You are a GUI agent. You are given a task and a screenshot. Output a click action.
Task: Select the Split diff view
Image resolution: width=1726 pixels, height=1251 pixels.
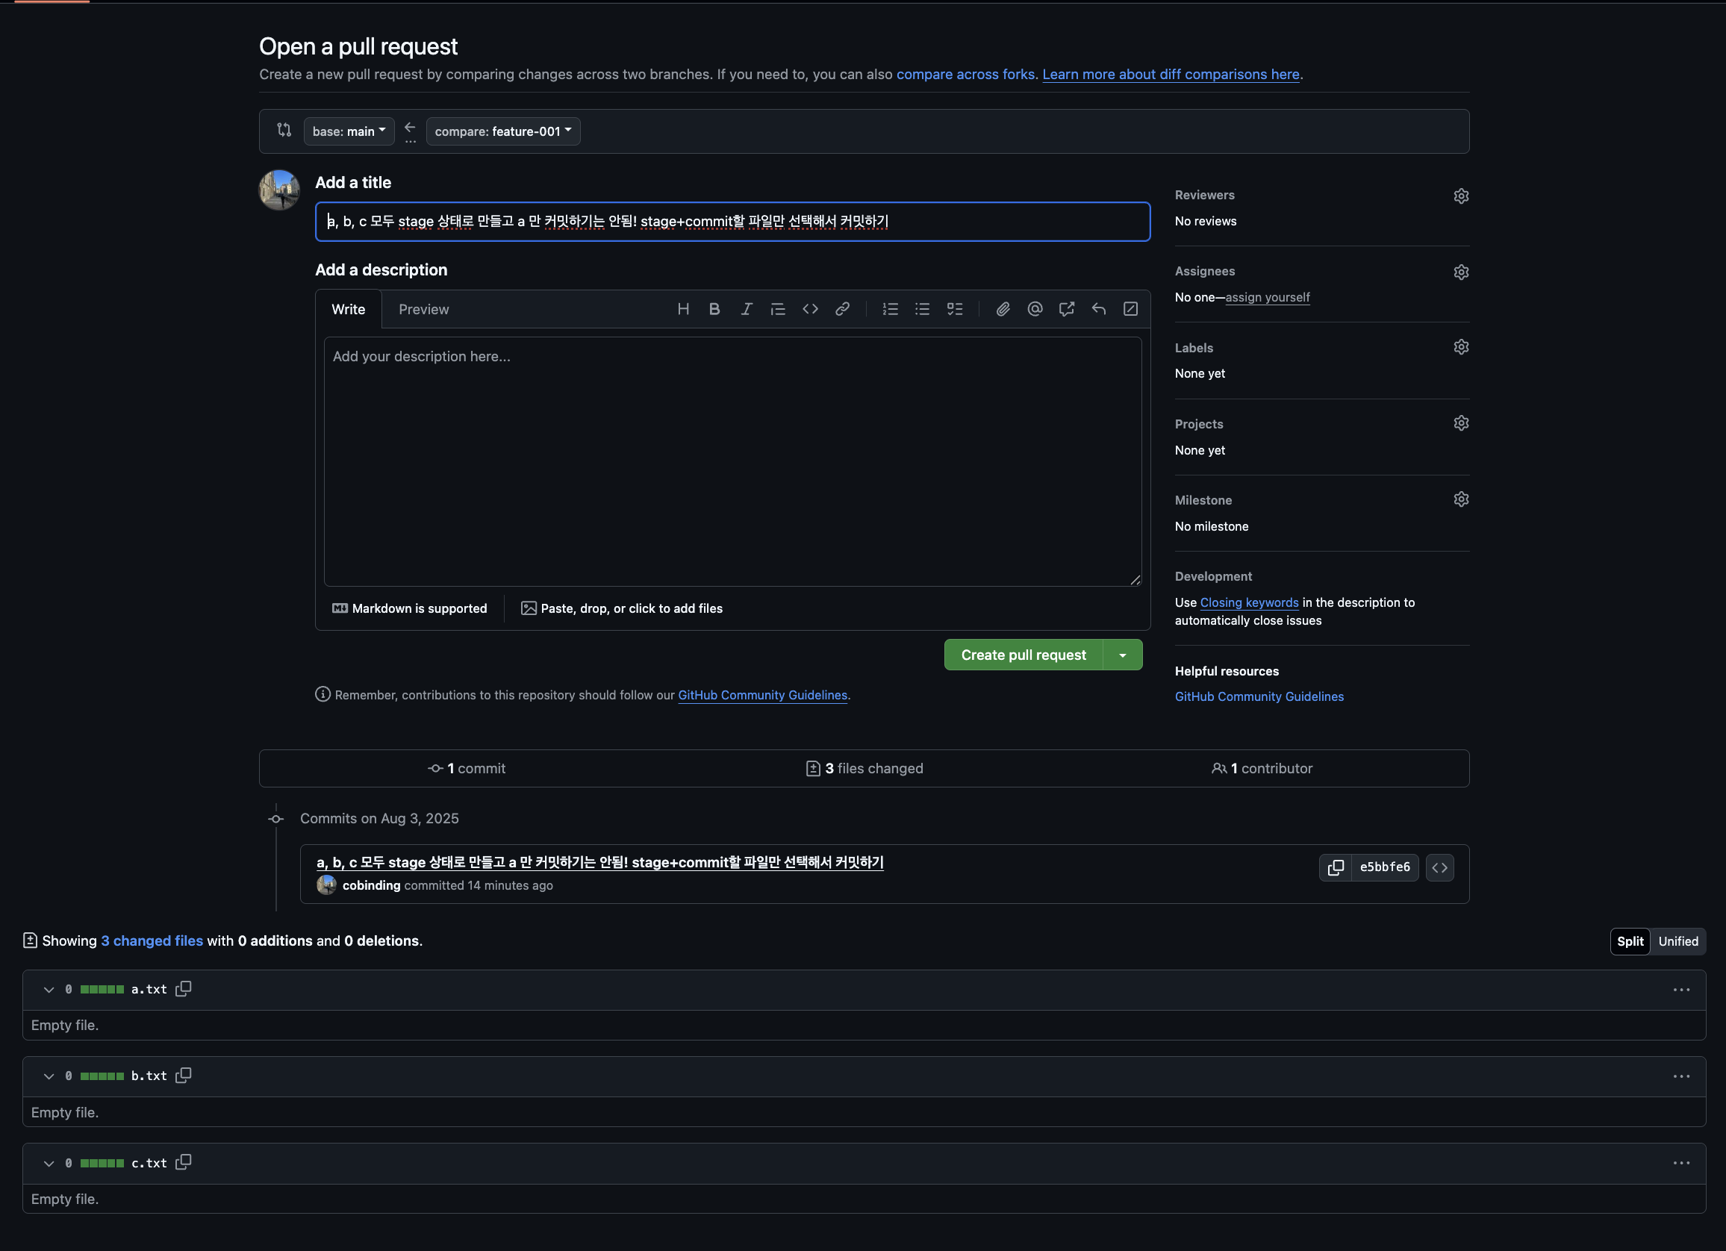click(1630, 941)
